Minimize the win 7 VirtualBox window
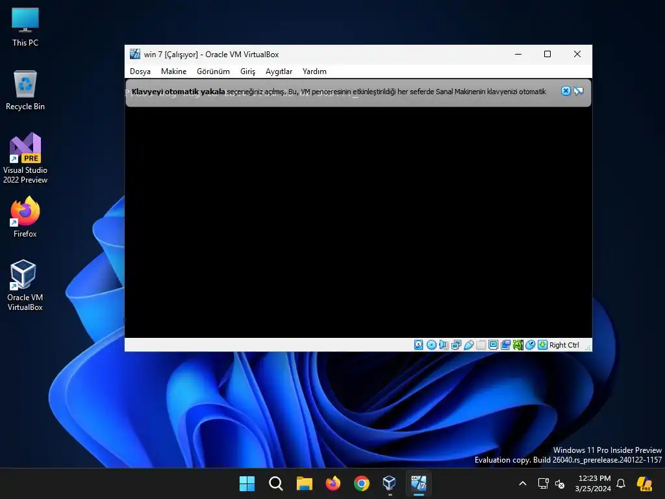 point(518,55)
